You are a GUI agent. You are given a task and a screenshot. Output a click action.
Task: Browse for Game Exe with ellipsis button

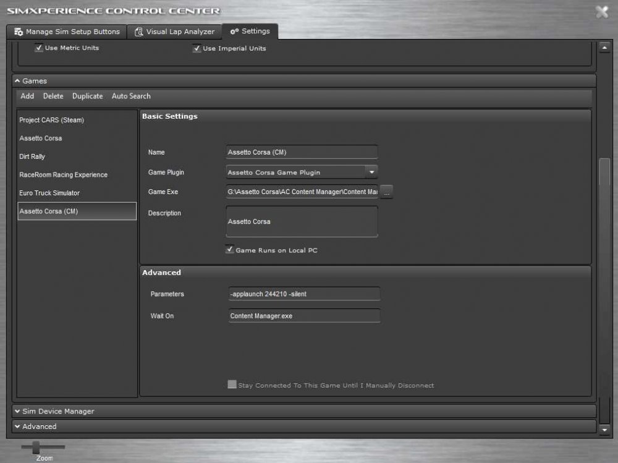coord(387,192)
